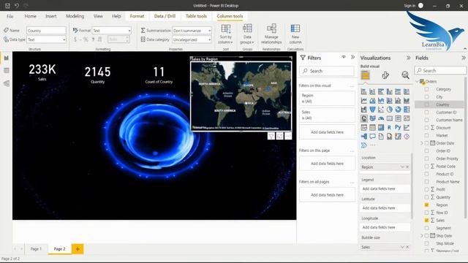This screenshot has height=263, width=468.
Task: Pick the donut chart visual
Action: tap(398, 110)
